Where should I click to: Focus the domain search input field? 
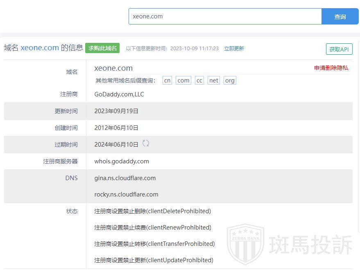(225, 16)
